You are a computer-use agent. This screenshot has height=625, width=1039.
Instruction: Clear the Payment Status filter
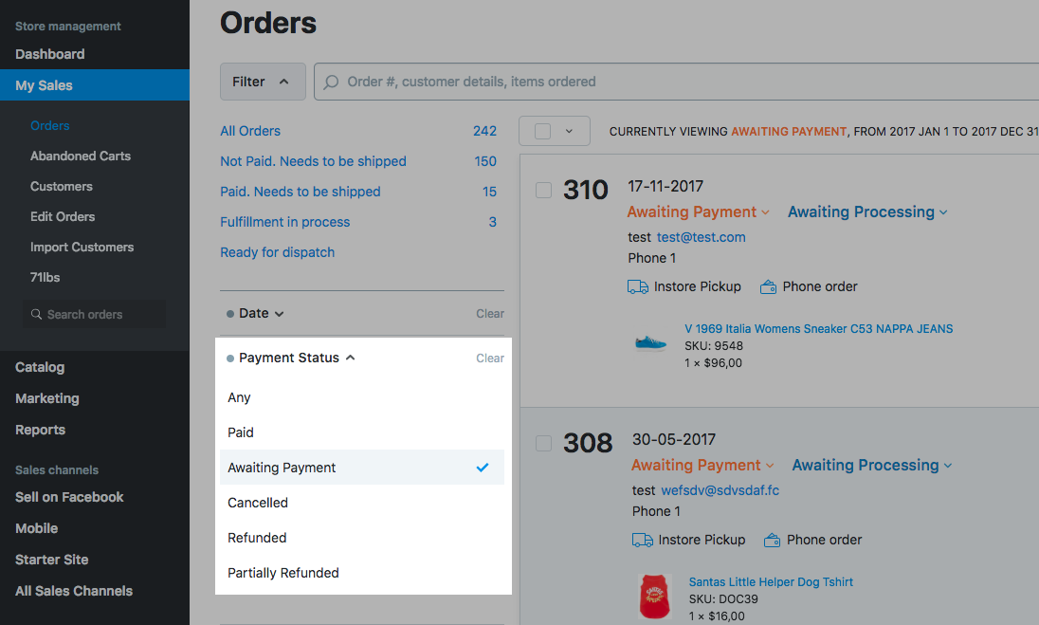pyautogui.click(x=489, y=358)
